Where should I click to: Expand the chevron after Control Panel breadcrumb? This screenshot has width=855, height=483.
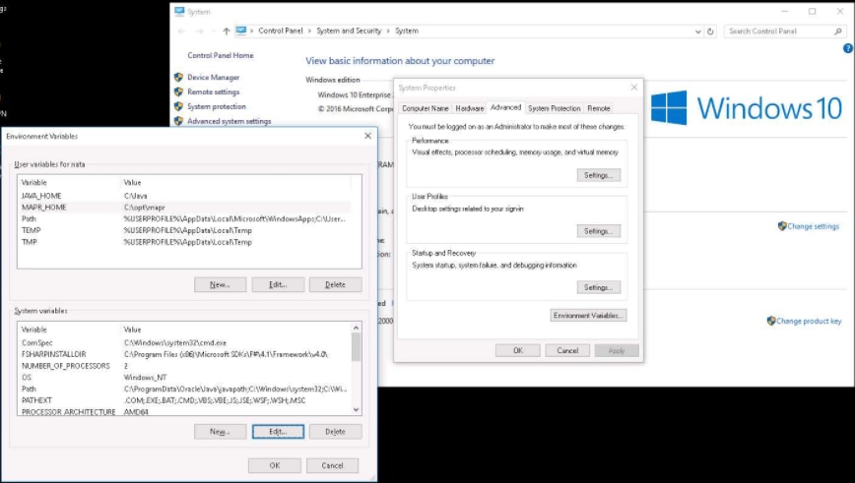(307, 30)
